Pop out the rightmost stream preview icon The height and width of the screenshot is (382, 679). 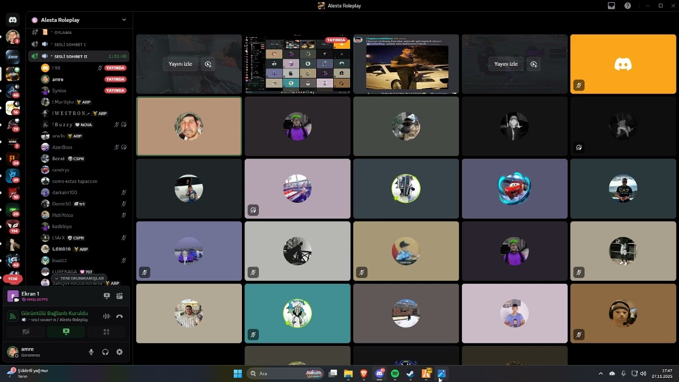(534, 64)
